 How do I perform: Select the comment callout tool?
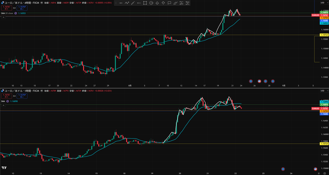tap(169, 3)
